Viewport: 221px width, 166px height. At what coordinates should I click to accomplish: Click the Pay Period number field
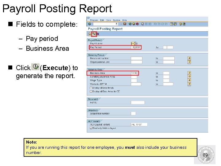[133, 47]
